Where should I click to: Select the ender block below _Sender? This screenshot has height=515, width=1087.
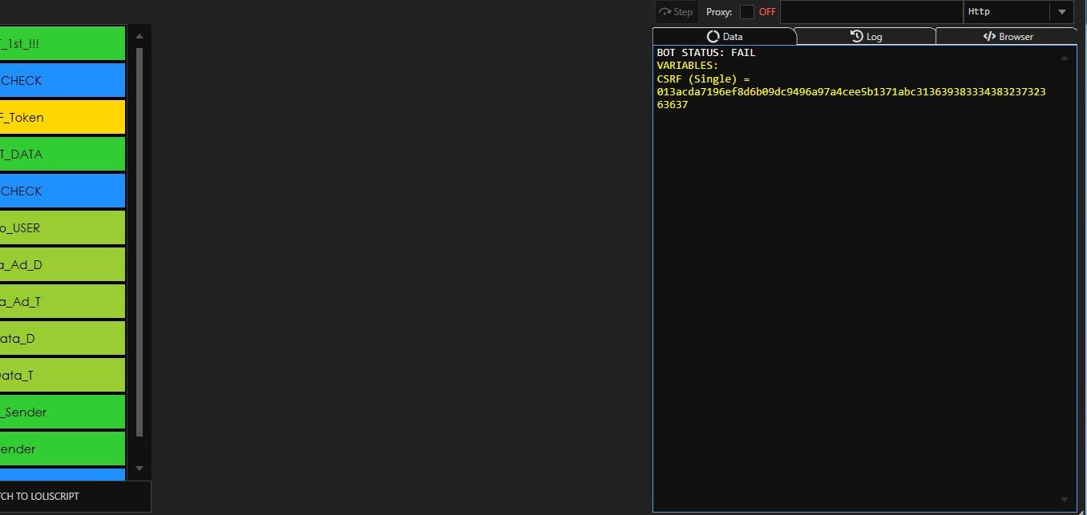point(63,449)
